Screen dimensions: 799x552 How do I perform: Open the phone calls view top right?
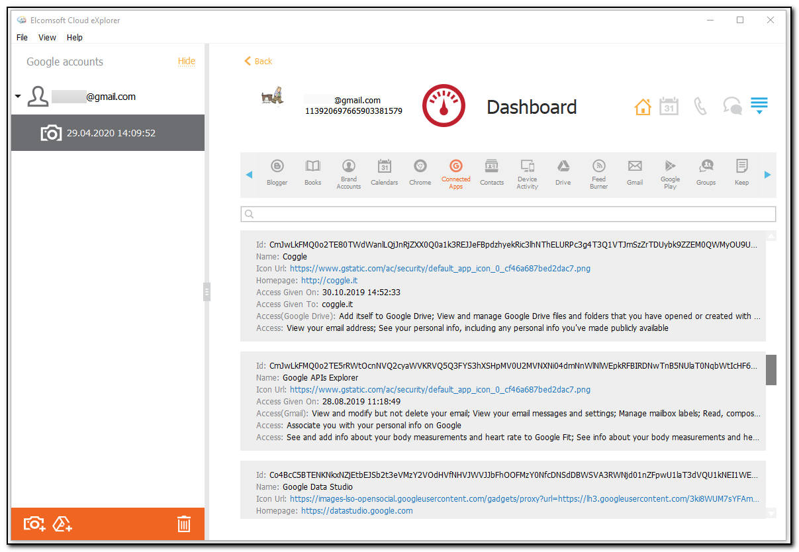(700, 105)
